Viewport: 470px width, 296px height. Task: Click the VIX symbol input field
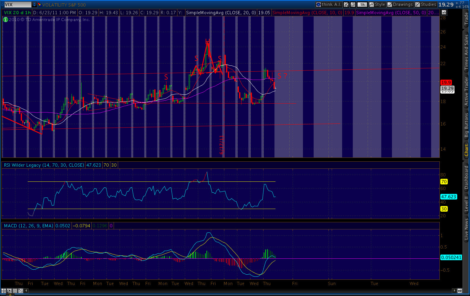click(18, 4)
